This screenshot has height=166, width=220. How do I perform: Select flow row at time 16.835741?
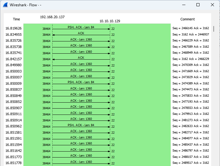pyautogui.click(x=107, y=53)
